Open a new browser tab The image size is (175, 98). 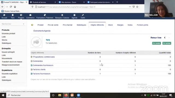(x=117, y=2)
